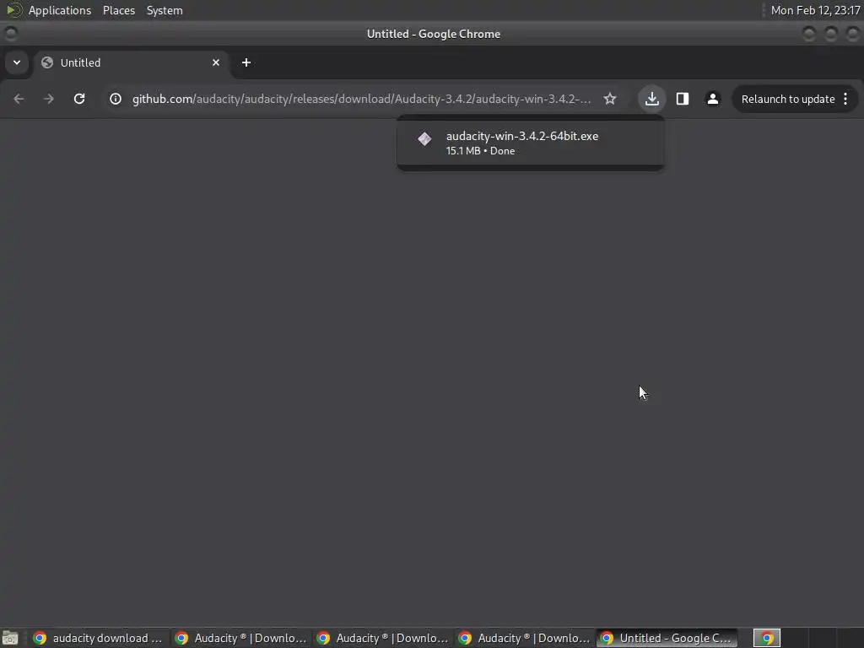View site information icon in address bar
The width and height of the screenshot is (864, 648).
tap(115, 99)
